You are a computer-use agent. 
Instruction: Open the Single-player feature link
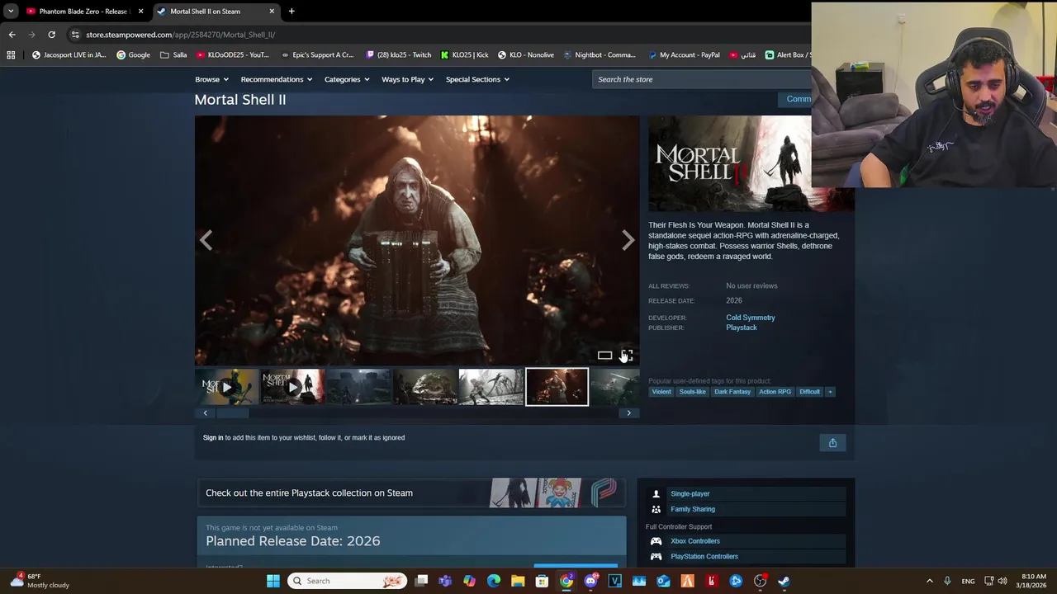[x=690, y=494]
